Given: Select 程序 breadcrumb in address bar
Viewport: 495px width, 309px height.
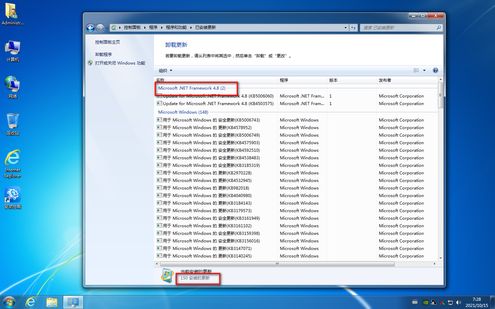Looking at the screenshot, I should pos(153,27).
